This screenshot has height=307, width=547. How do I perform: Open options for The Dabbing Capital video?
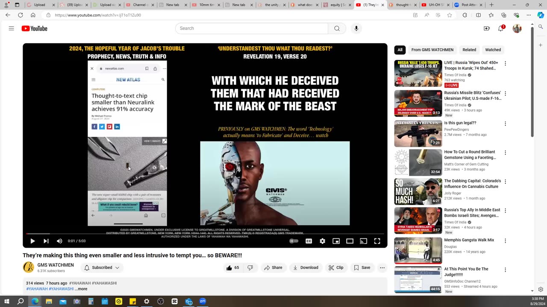click(x=505, y=182)
